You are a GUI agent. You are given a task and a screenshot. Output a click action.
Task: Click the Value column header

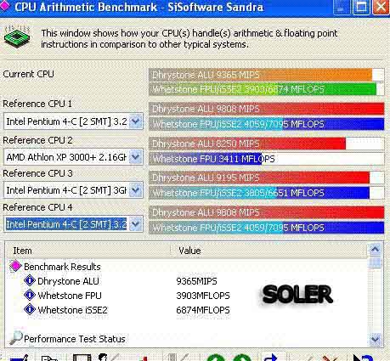pos(269,251)
